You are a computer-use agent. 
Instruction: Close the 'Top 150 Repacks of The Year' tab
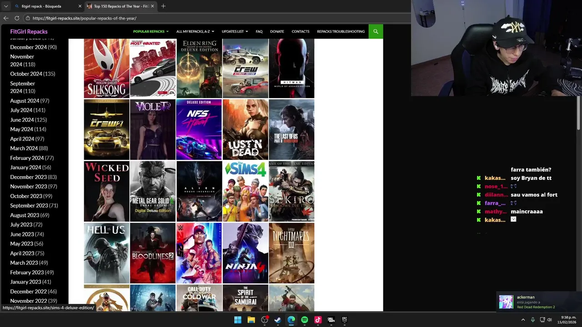152,6
